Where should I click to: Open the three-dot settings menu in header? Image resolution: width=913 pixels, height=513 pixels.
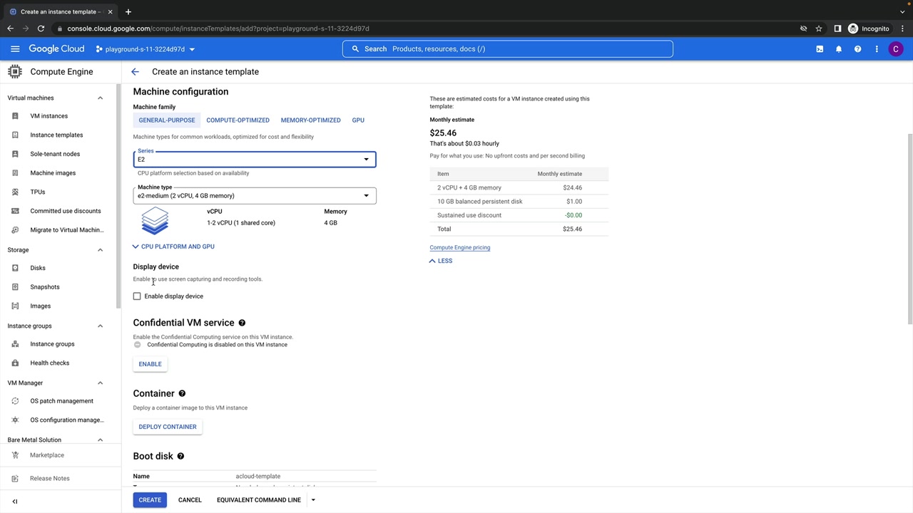[877, 49]
